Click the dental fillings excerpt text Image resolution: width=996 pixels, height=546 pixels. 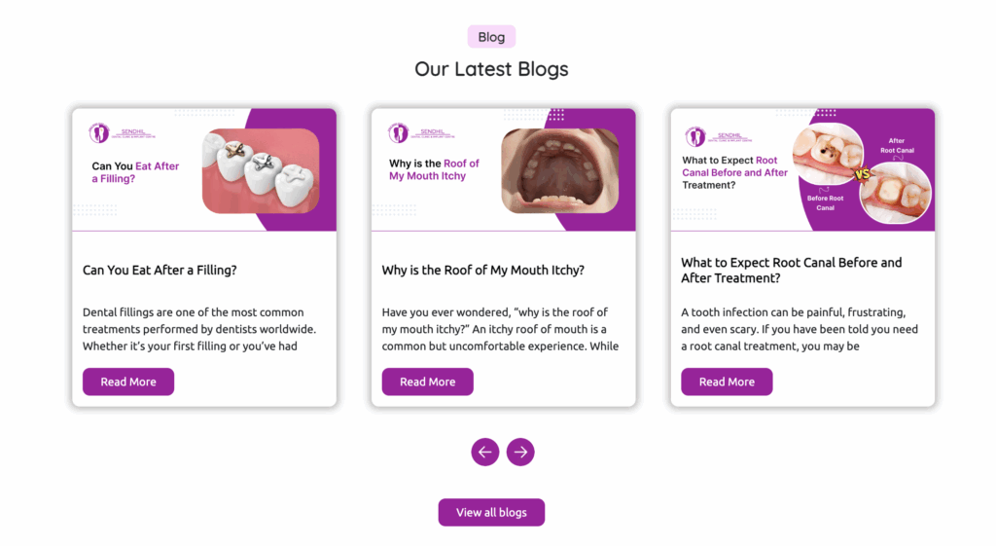pyautogui.click(x=199, y=329)
